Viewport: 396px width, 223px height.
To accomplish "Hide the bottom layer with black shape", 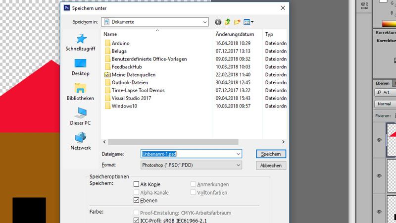I will point(379,212).
